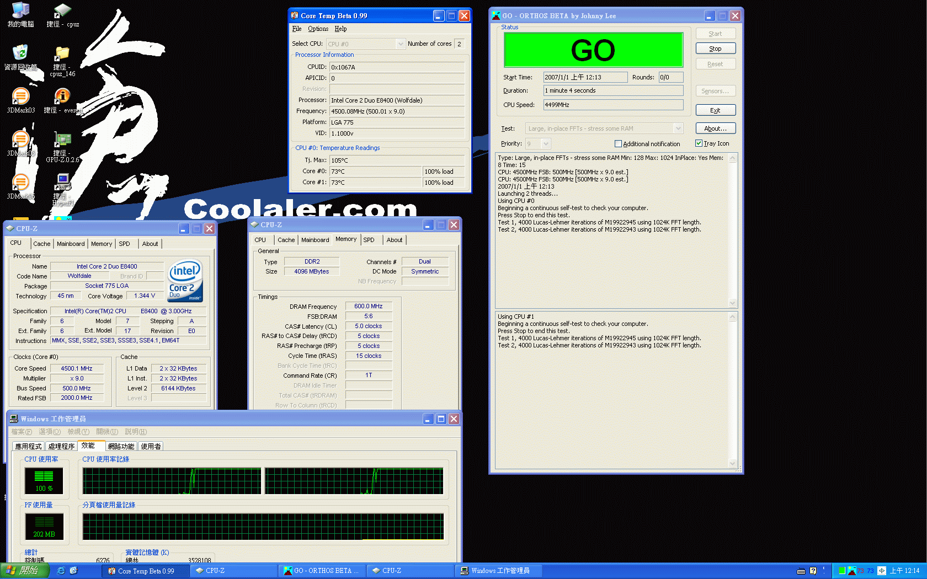Click upper ORTHOS log scrollbar down arrow

coord(733,303)
